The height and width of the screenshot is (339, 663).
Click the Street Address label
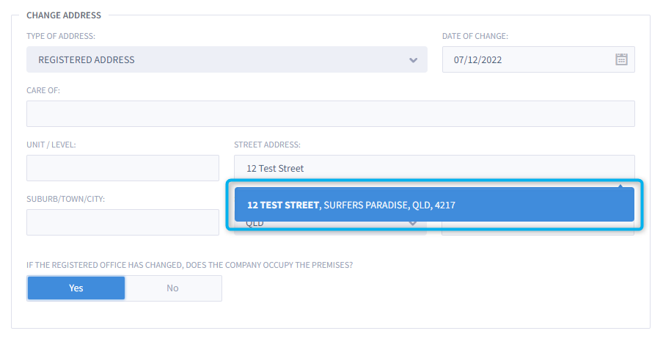coord(267,145)
